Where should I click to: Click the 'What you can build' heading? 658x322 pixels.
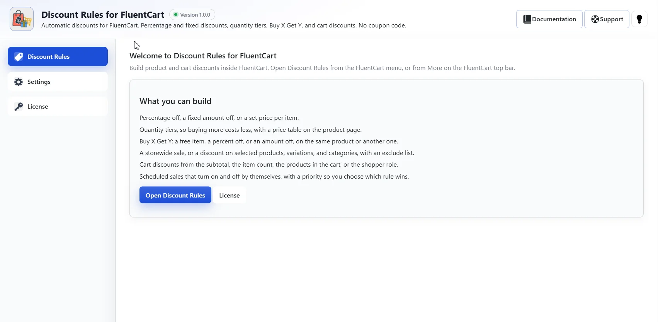pos(175,101)
